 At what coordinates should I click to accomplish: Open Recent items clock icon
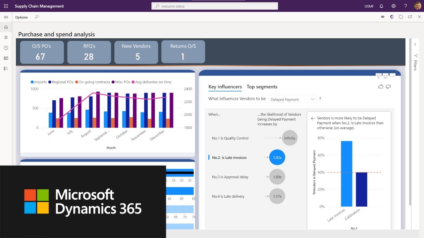pos(6,48)
